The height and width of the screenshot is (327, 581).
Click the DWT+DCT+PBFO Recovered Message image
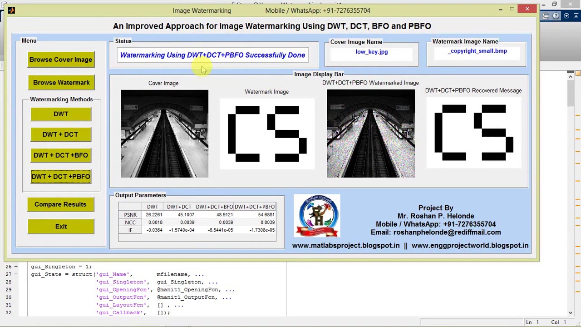473,132
